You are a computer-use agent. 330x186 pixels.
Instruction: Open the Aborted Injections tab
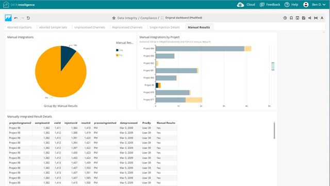[x=20, y=27]
